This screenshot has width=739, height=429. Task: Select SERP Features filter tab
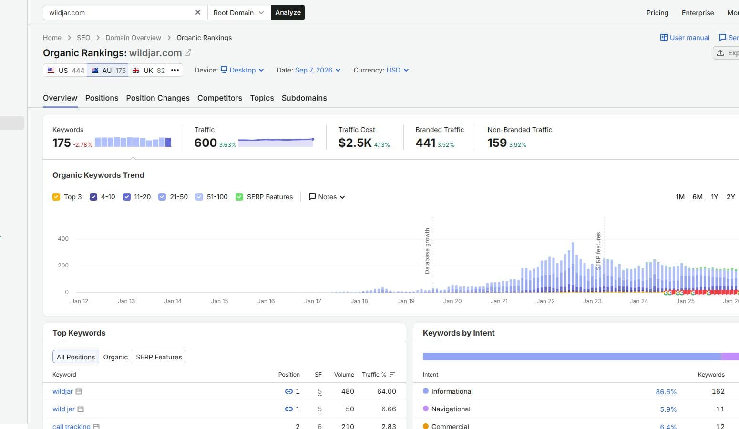point(159,357)
